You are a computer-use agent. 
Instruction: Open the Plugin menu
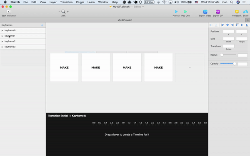(80, 2)
